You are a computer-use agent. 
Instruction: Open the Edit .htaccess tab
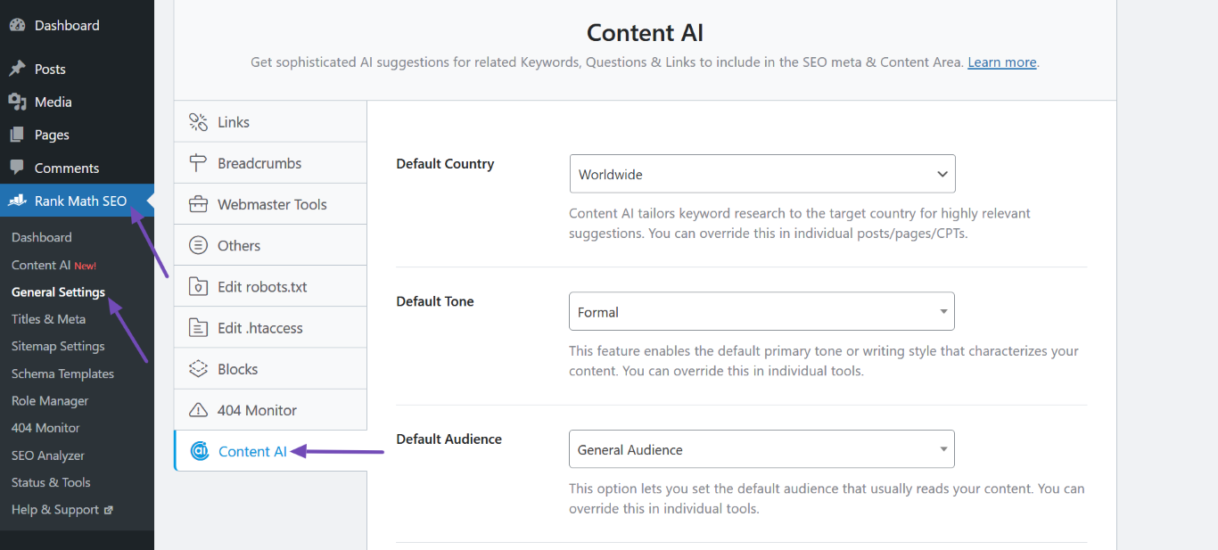pyautogui.click(x=270, y=328)
